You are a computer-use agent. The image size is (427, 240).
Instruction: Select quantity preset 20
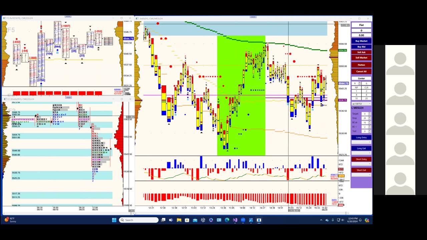366,98
